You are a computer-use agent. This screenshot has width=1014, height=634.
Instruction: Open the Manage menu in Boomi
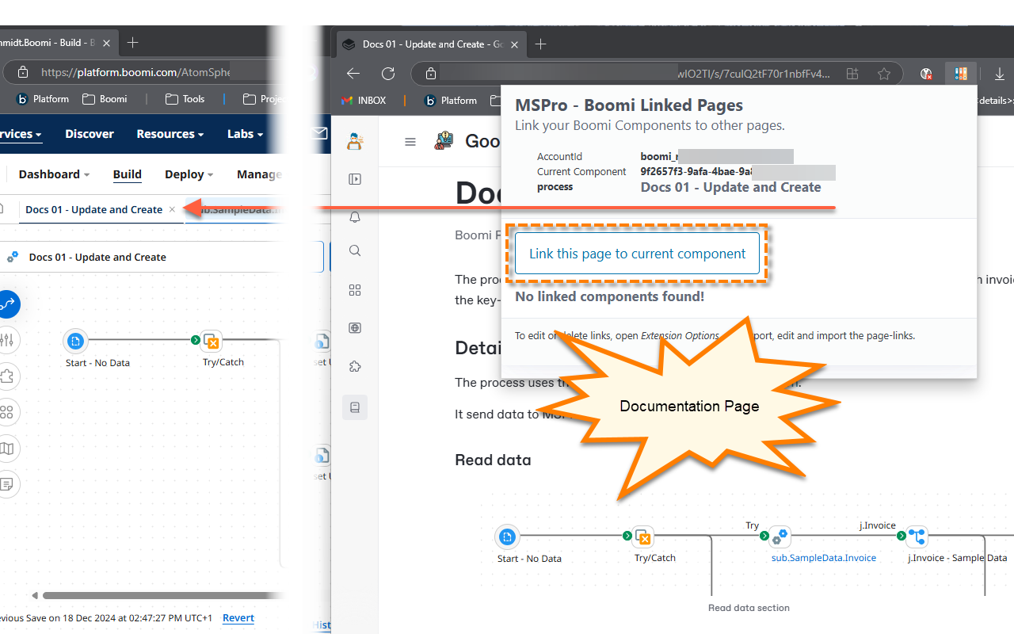click(259, 174)
